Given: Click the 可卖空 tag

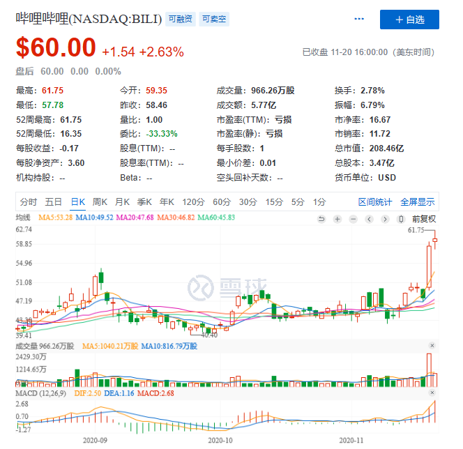Looking at the screenshot, I should [214, 20].
